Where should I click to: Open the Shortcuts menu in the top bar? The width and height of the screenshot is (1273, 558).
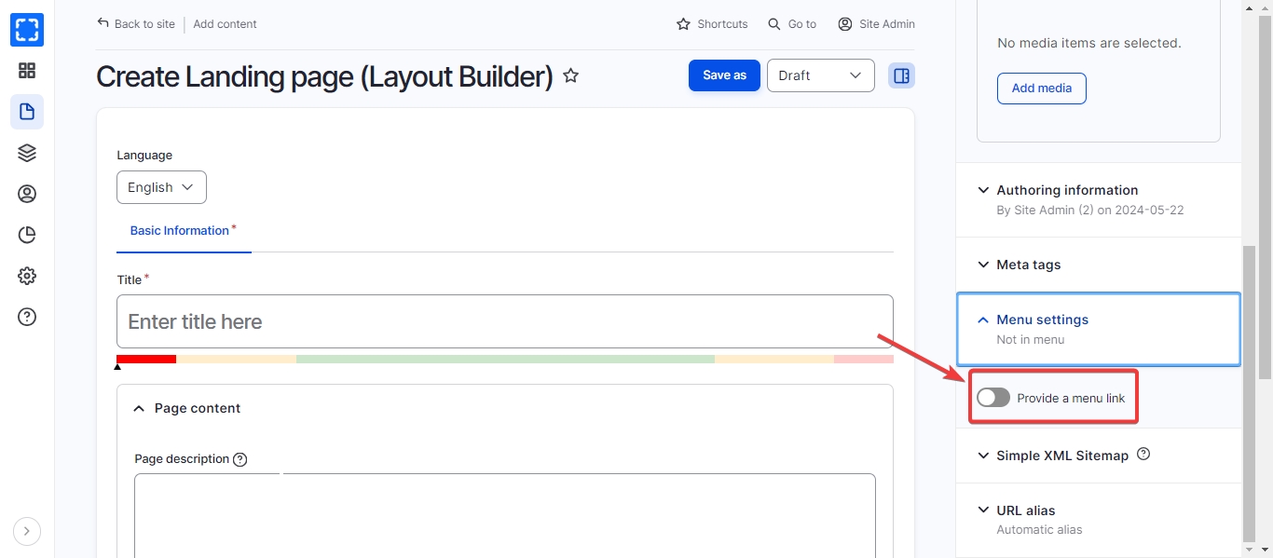pyautogui.click(x=712, y=24)
